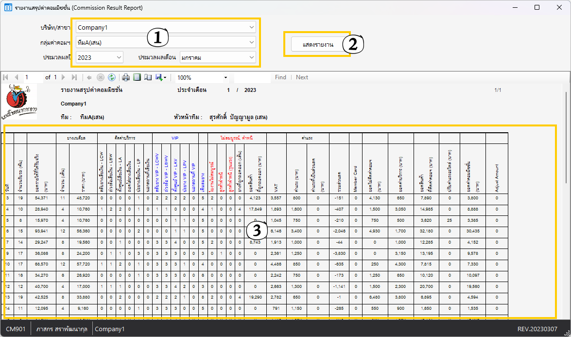Click the Back to parent report arrow
This screenshot has width=571, height=337.
click(x=90, y=77)
